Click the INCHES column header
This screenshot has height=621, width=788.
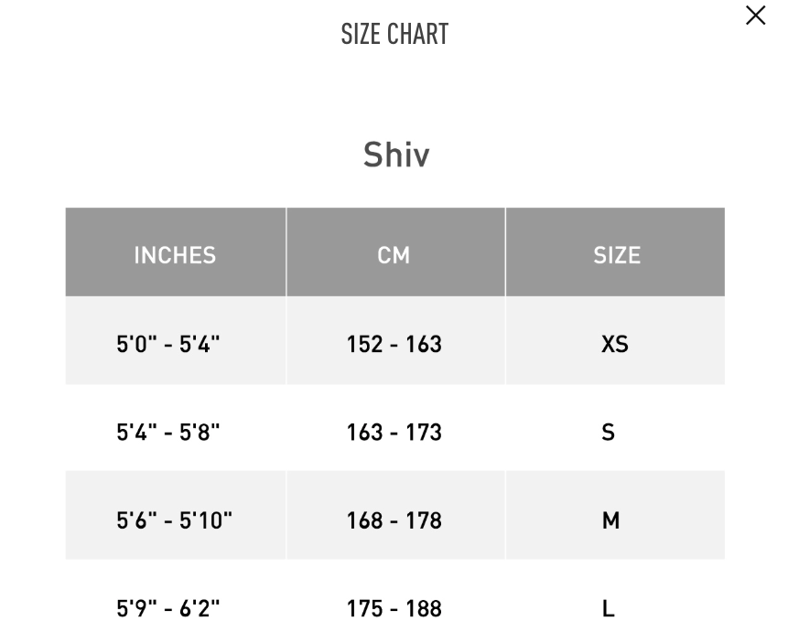(174, 254)
